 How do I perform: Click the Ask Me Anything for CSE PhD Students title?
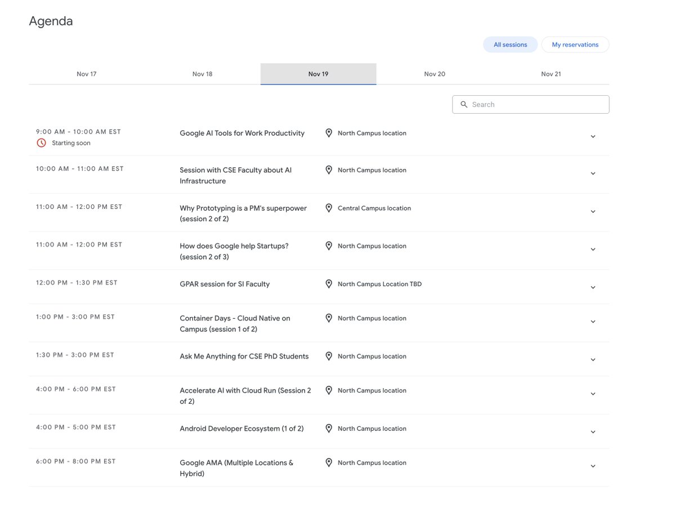click(x=244, y=356)
